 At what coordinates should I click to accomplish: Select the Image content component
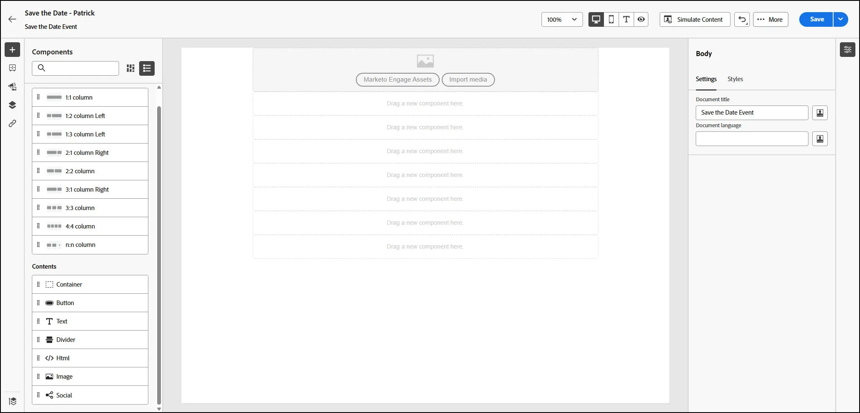click(90, 377)
